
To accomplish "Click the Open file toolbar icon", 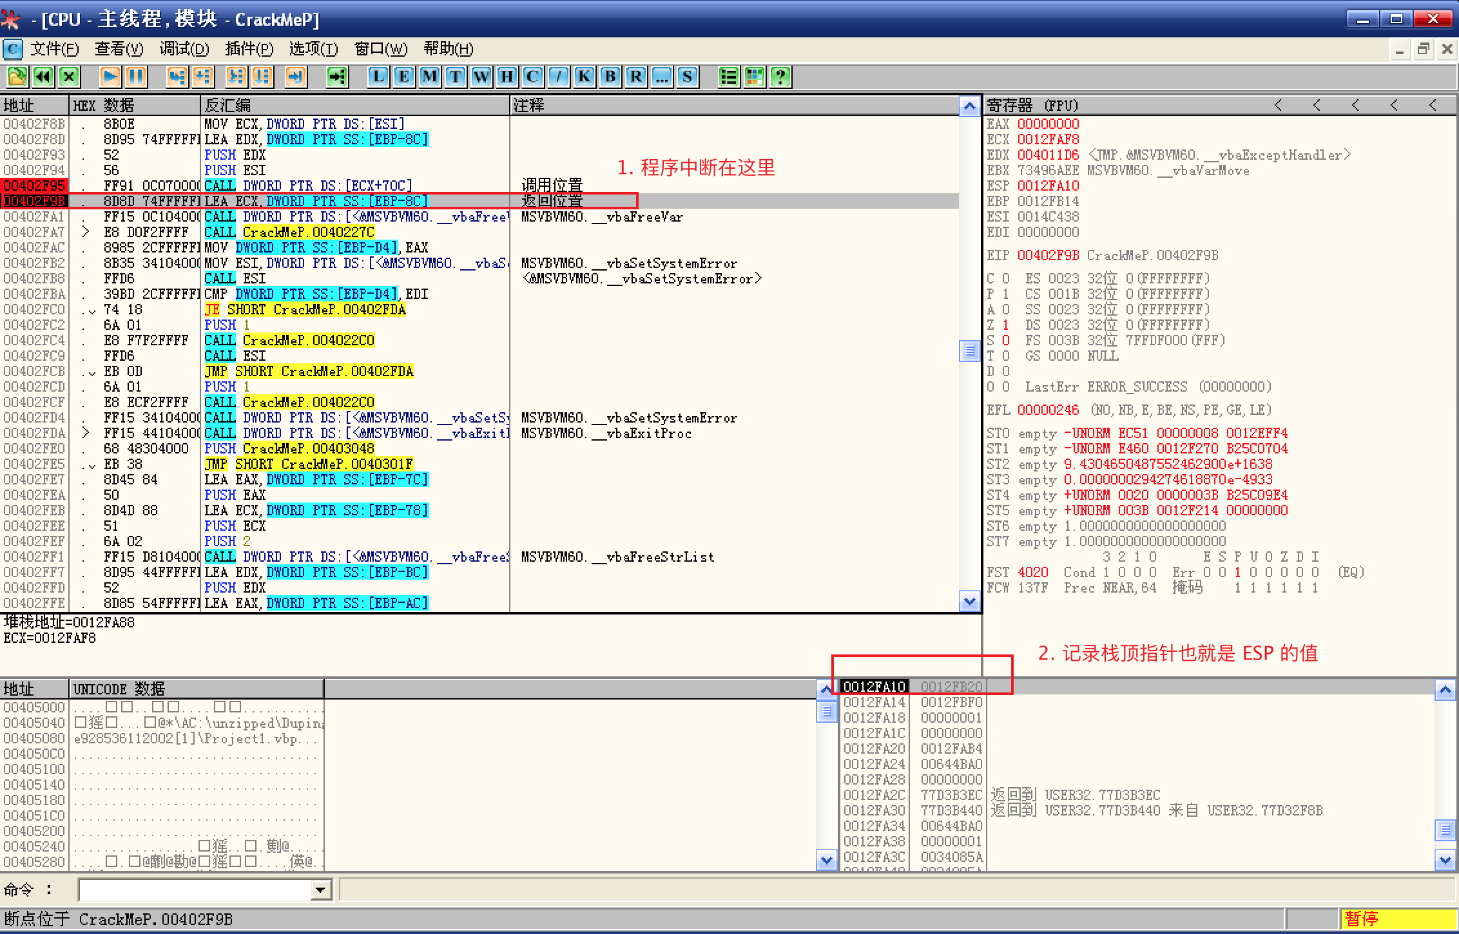I will (17, 77).
